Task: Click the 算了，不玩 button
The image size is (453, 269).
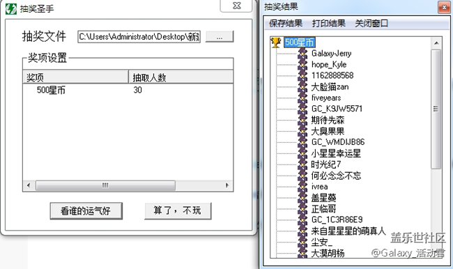Action: (x=178, y=210)
